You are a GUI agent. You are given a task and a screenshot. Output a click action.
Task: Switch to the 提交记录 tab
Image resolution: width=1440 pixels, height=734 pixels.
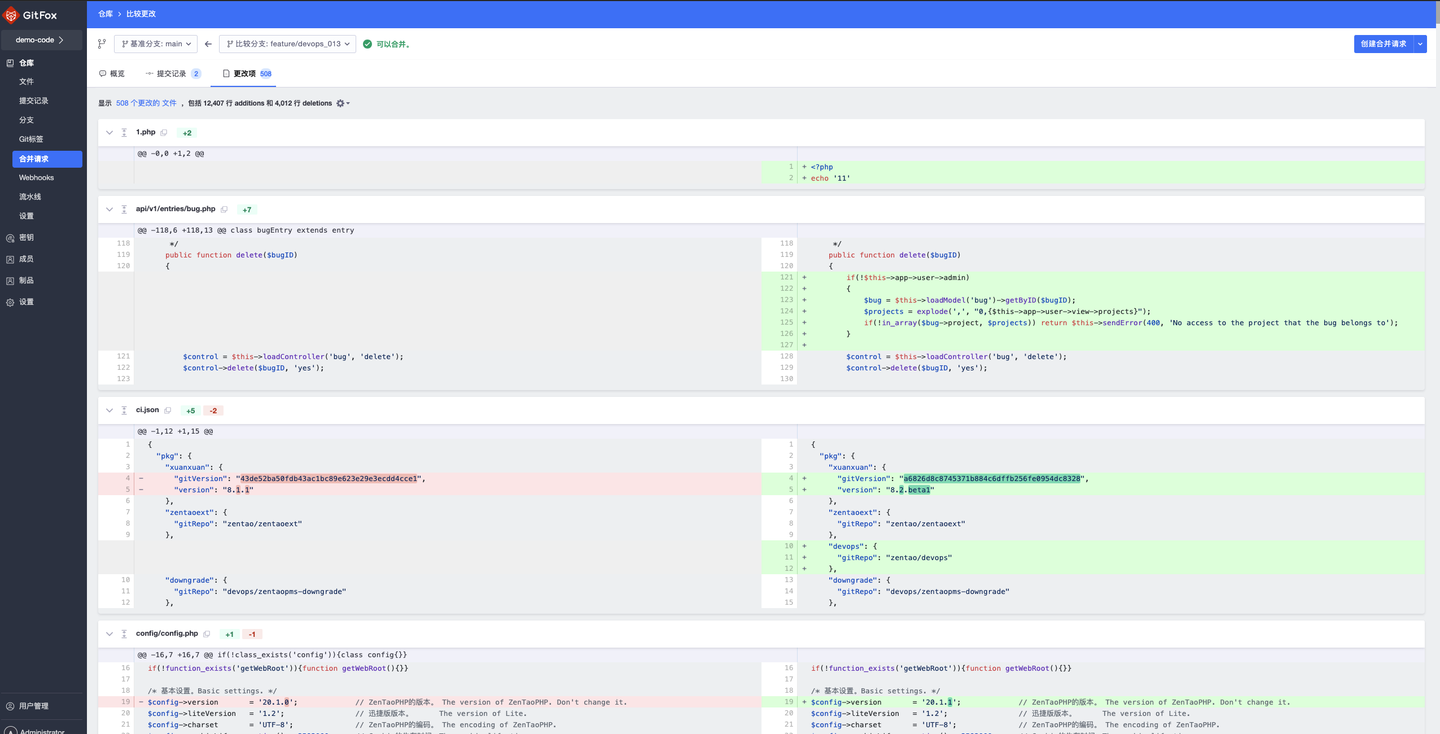172,74
